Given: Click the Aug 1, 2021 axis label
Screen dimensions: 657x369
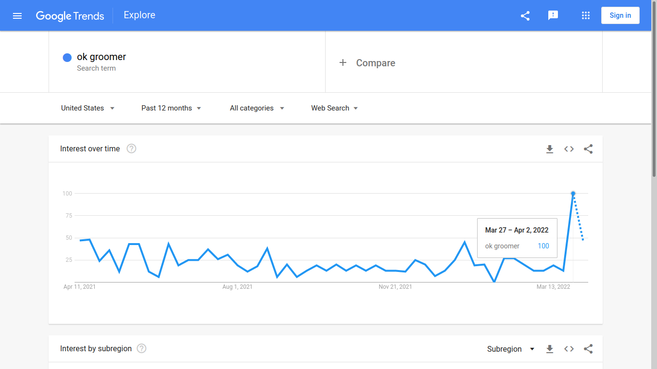Looking at the screenshot, I should [238, 287].
